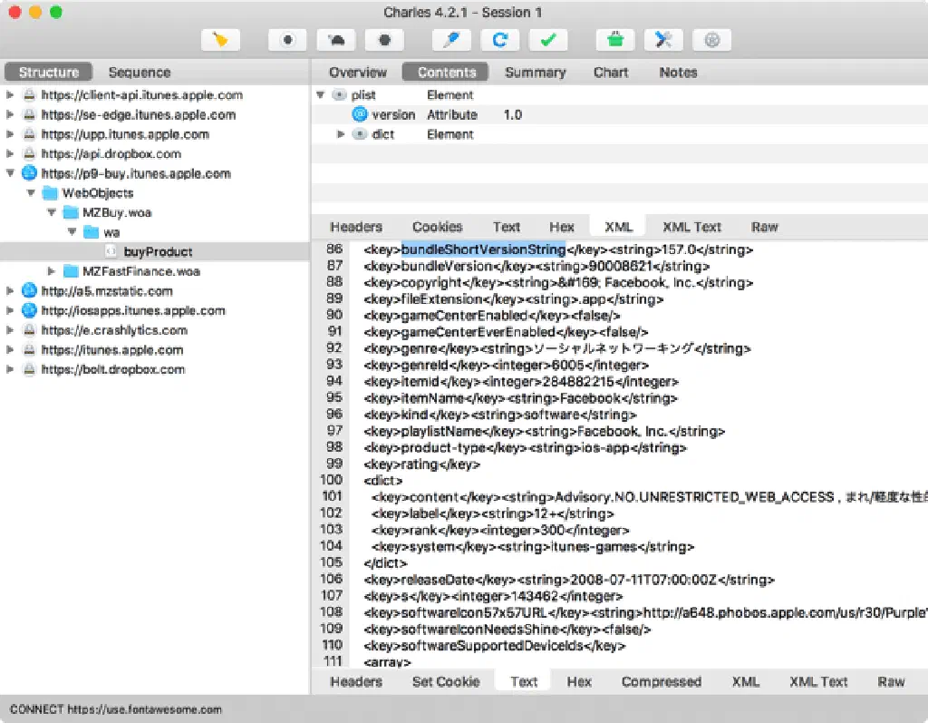Toggle recording with the Record button
Screen dimensions: 928x723
coord(288,40)
